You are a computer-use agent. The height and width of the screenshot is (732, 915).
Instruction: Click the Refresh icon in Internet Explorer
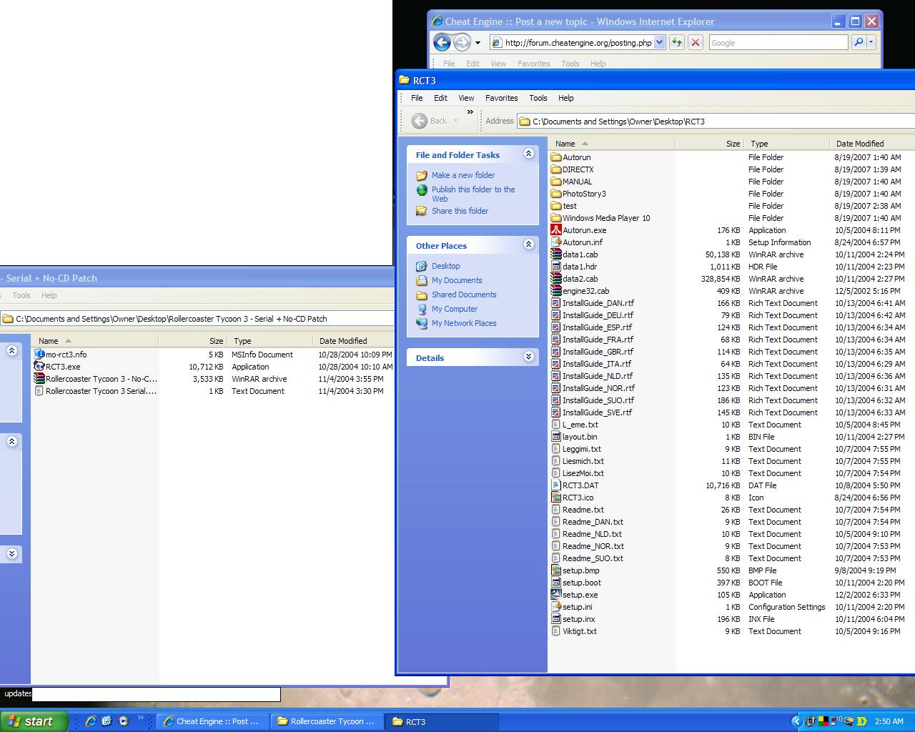[x=676, y=42]
